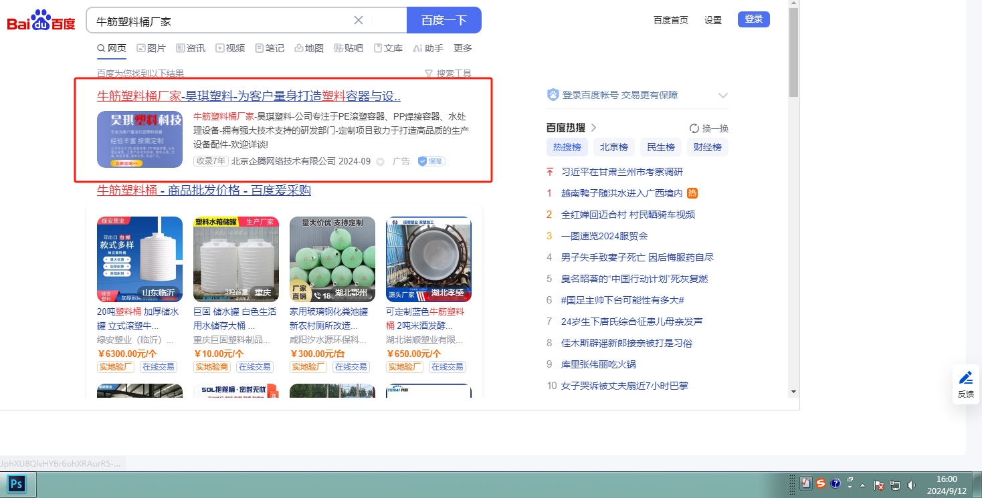Viewport: 982px width, 498px height.
Task: Open the 可定制蓝色牛筋塑料桶 product title
Action: tap(425, 319)
